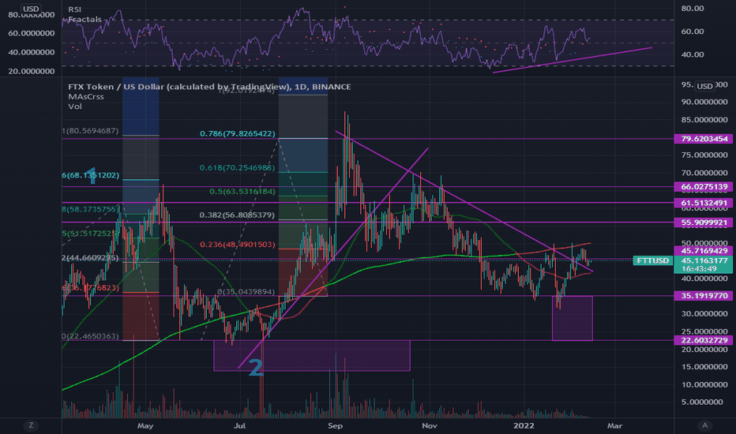Select the Fib label 0(22.4650363)

(x=90, y=336)
